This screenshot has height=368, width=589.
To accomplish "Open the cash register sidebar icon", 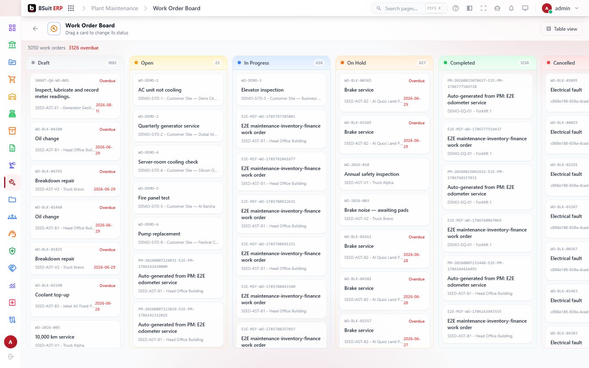I will 12,114.
